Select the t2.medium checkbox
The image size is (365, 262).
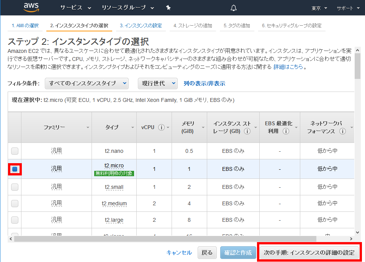(x=15, y=203)
